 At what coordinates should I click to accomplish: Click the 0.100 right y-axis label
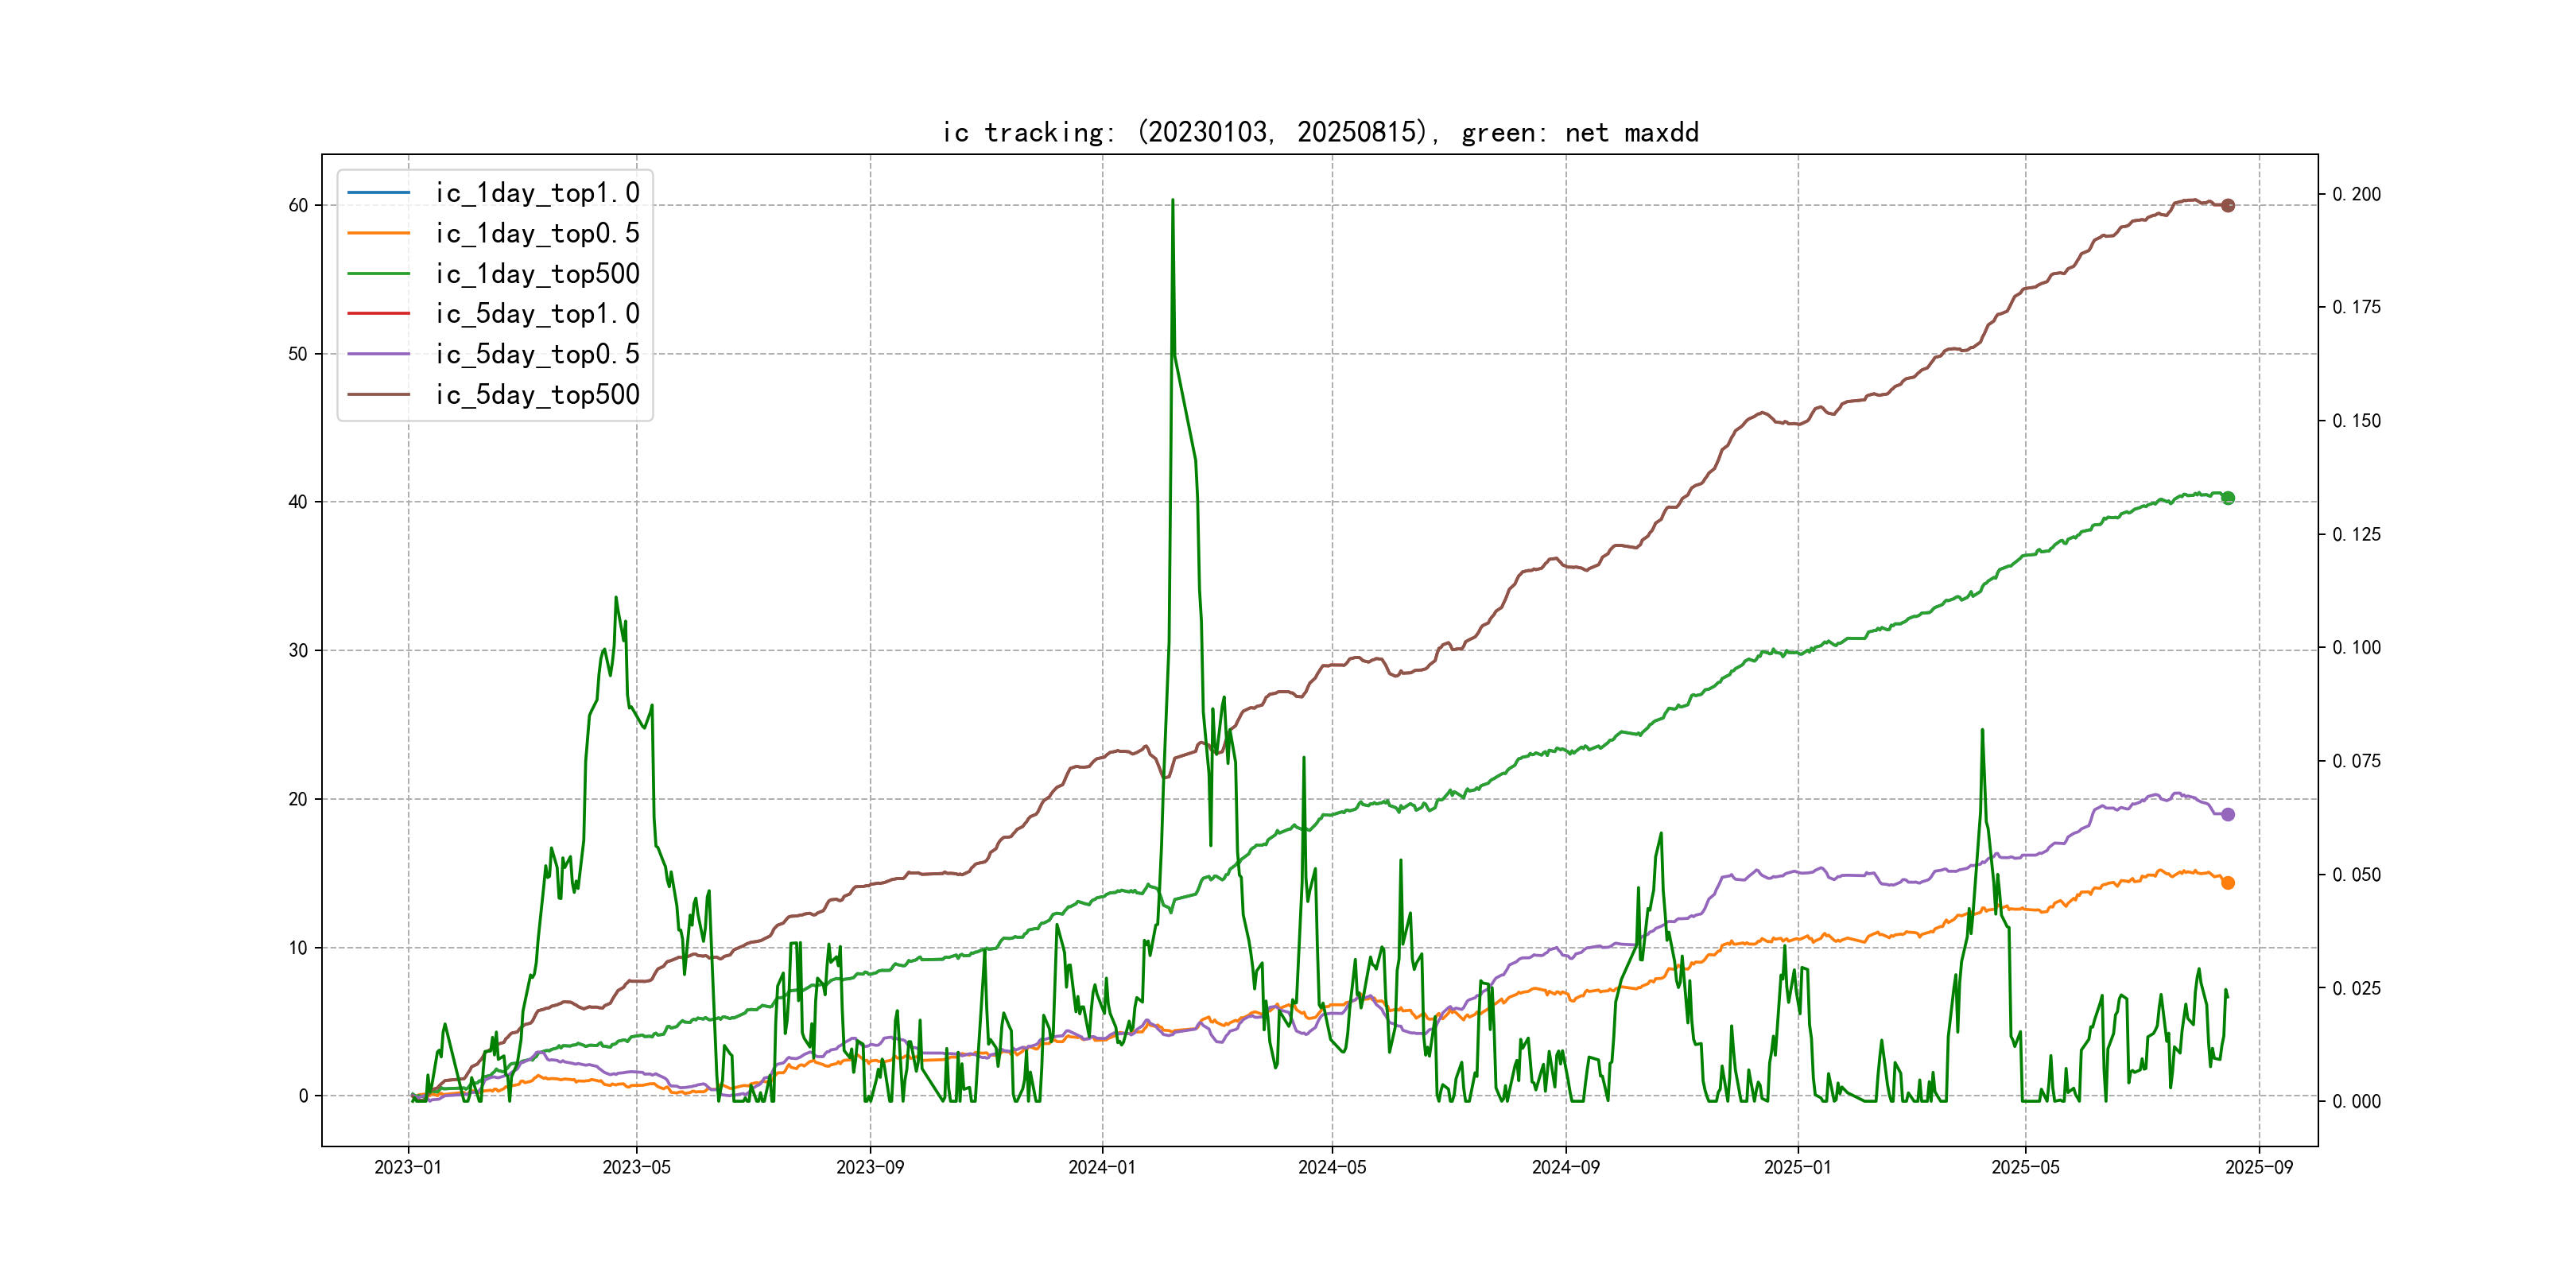[x=2356, y=648]
